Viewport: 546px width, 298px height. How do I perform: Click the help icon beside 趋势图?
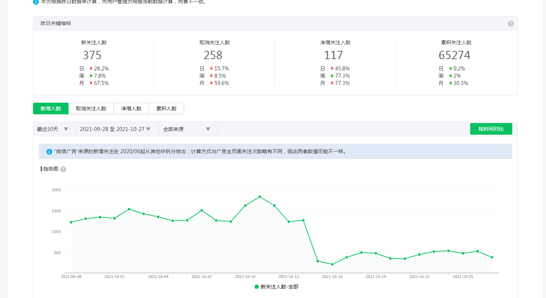(63, 169)
